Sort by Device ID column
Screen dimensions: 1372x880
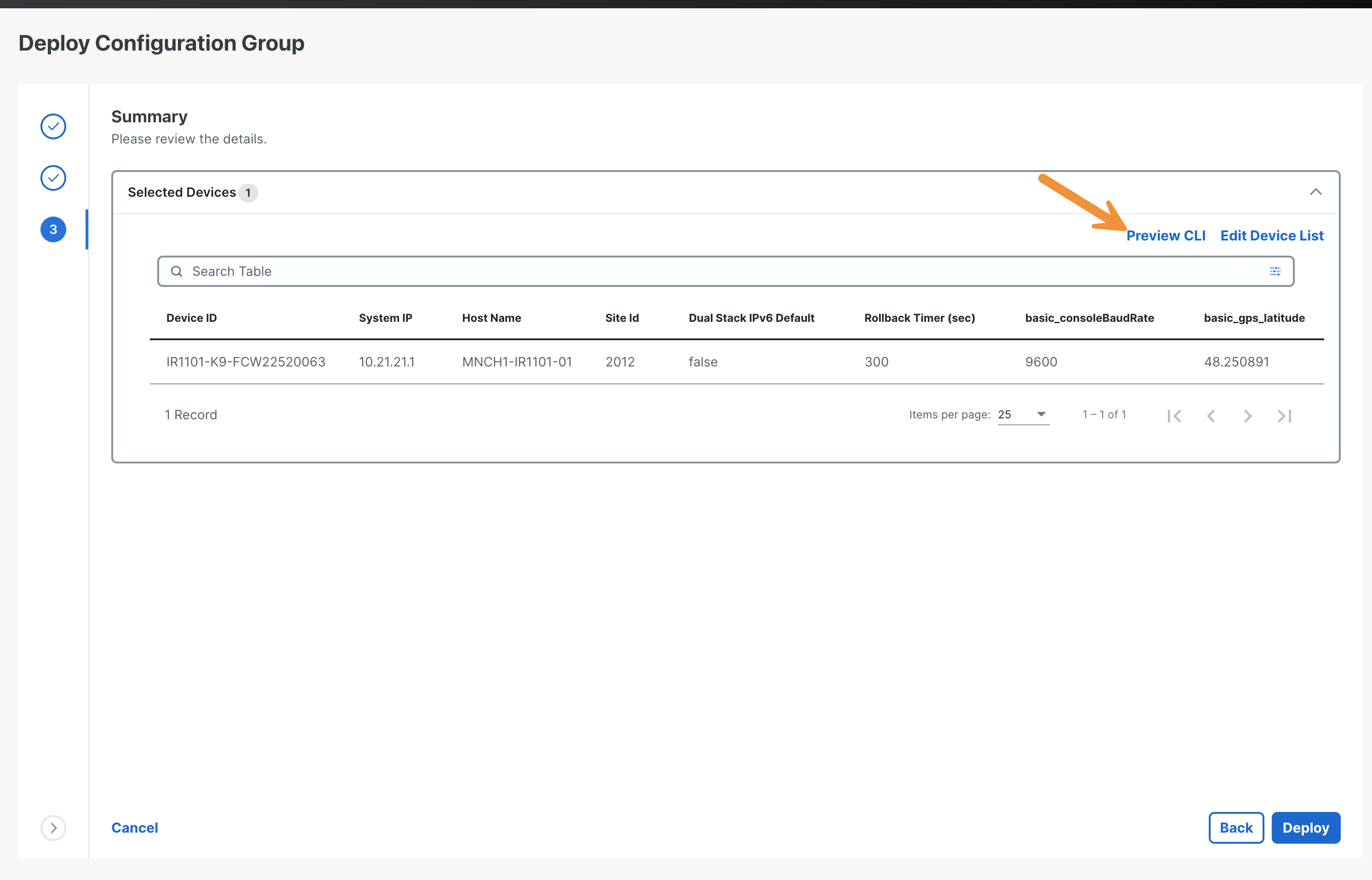pyautogui.click(x=191, y=318)
